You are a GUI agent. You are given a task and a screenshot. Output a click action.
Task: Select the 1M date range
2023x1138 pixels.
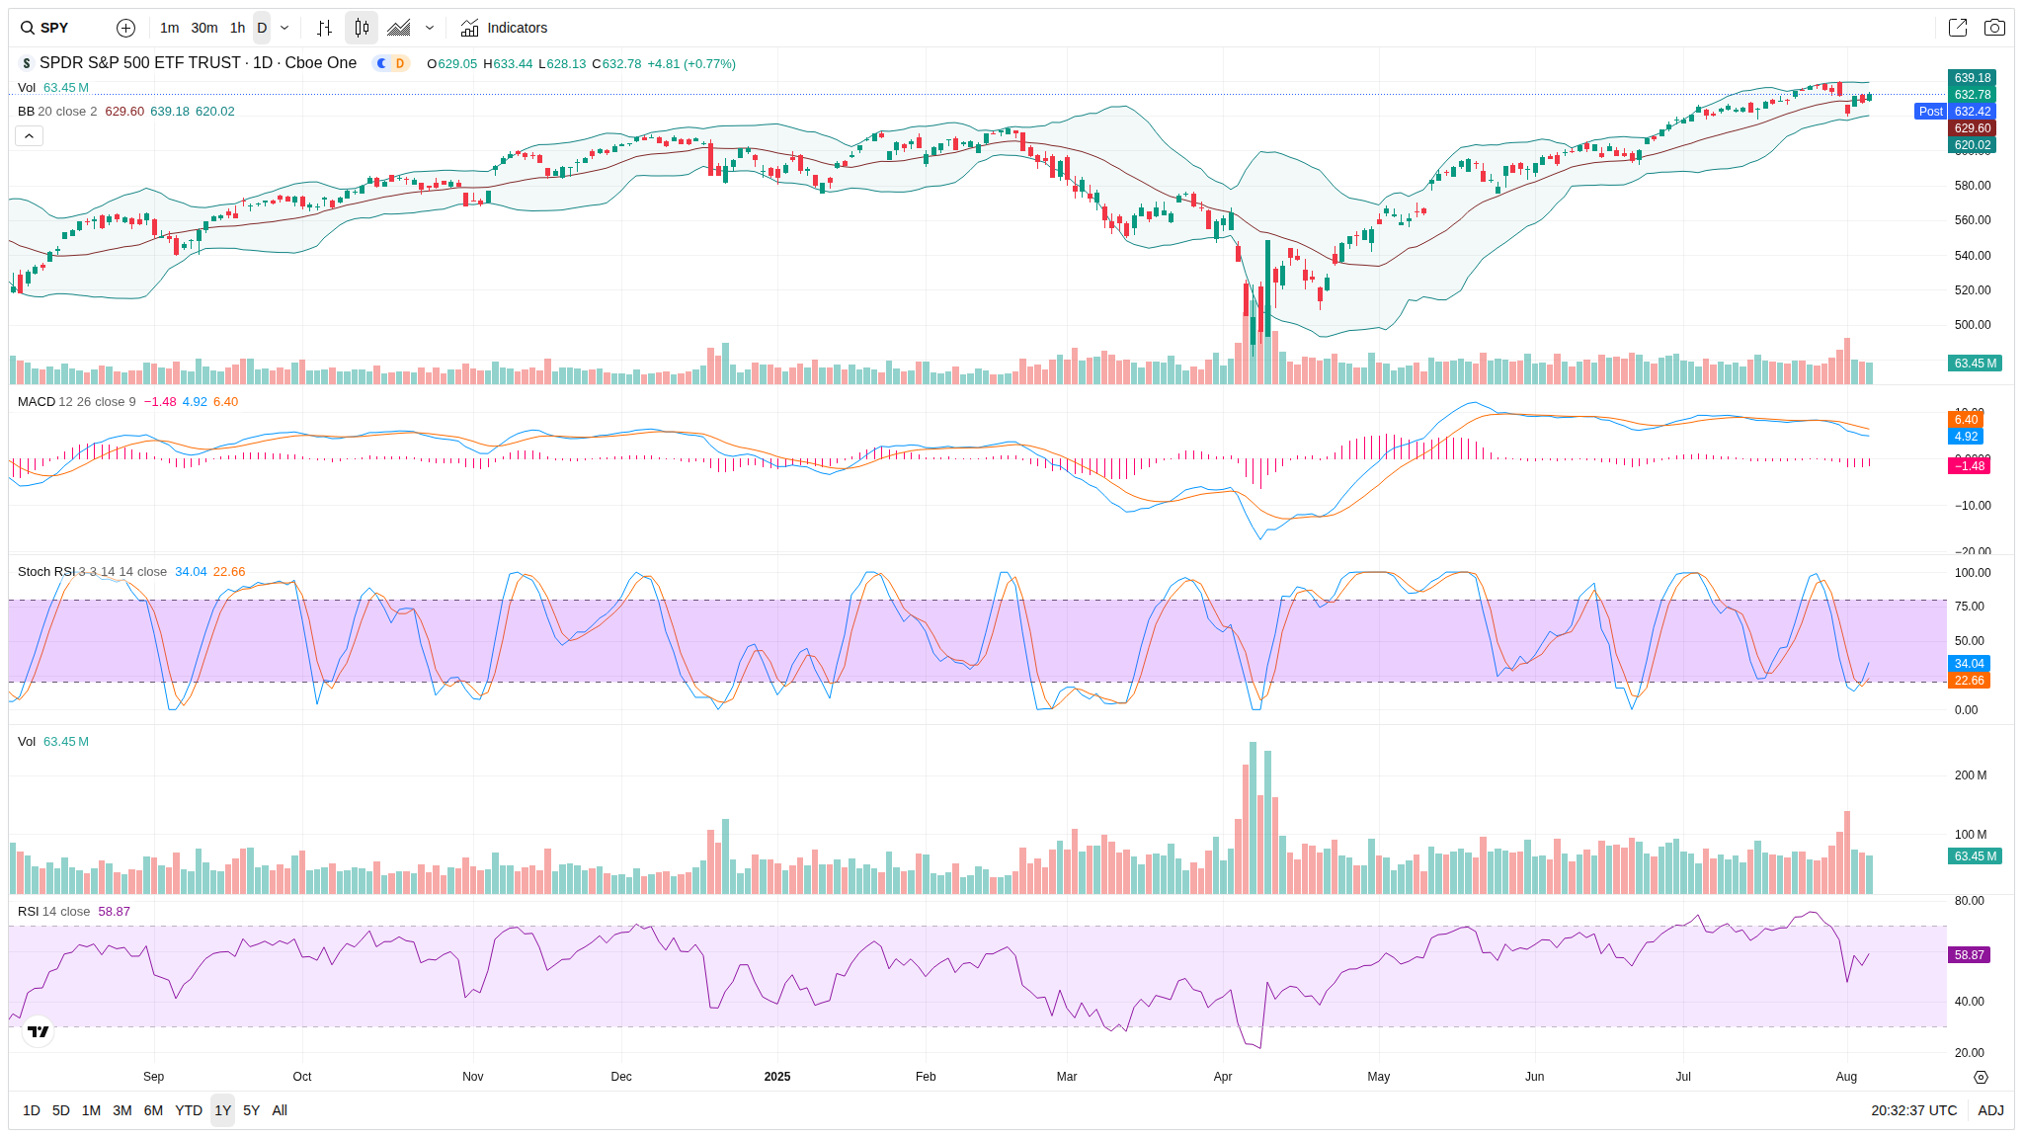[x=91, y=1110]
